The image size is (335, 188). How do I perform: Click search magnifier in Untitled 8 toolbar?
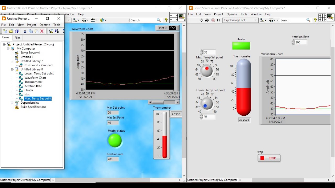(x=159, y=20)
